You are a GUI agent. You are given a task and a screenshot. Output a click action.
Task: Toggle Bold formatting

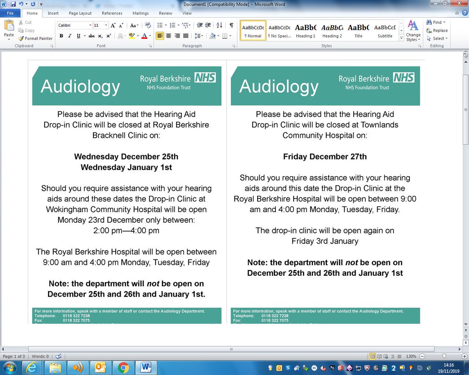61,36
